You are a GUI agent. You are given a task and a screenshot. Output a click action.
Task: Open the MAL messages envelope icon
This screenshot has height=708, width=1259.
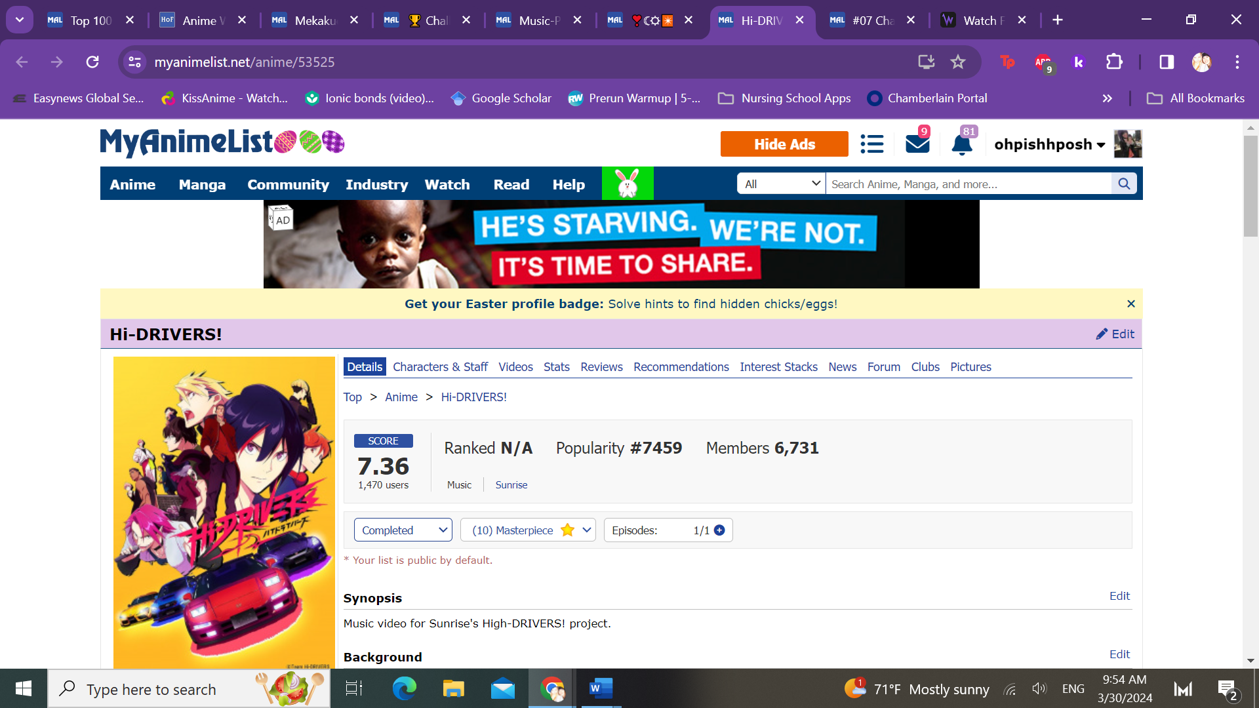[917, 144]
